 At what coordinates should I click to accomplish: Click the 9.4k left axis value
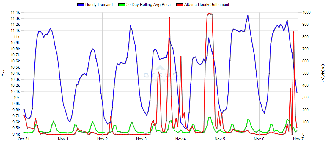(16, 134)
